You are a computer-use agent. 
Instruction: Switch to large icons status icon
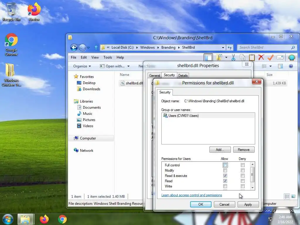tap(293, 197)
